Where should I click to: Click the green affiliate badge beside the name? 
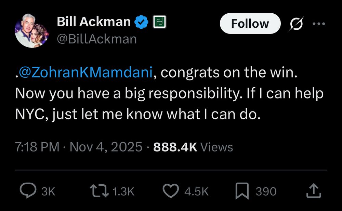click(159, 23)
